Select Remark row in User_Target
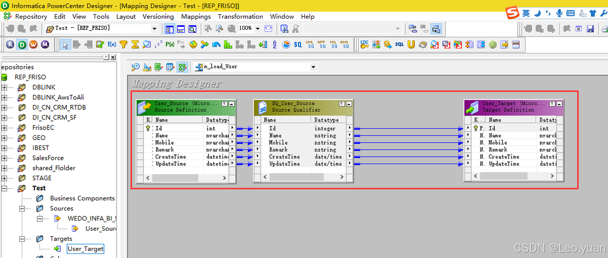This screenshot has width=608, height=258. pos(514,150)
